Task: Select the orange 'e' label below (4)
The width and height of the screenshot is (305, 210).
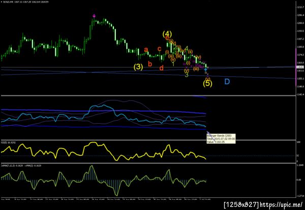Action: point(167,38)
